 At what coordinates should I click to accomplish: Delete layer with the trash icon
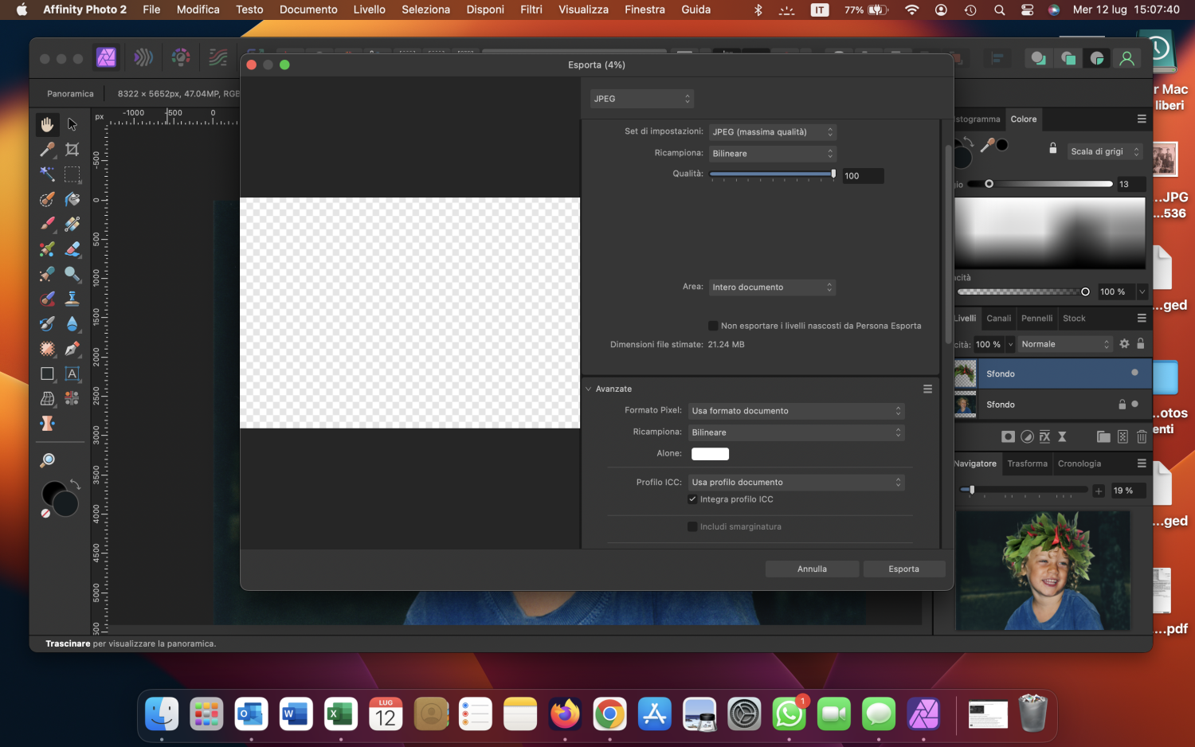point(1142,436)
